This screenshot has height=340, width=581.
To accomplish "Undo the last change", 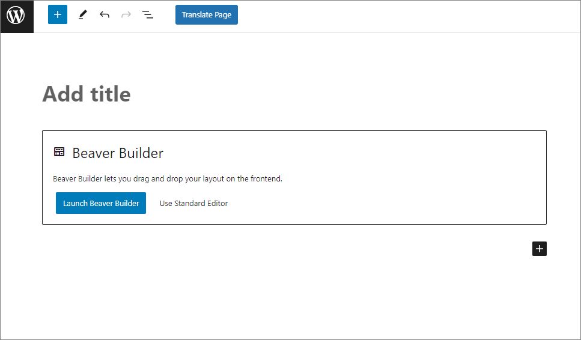I will (x=105, y=14).
